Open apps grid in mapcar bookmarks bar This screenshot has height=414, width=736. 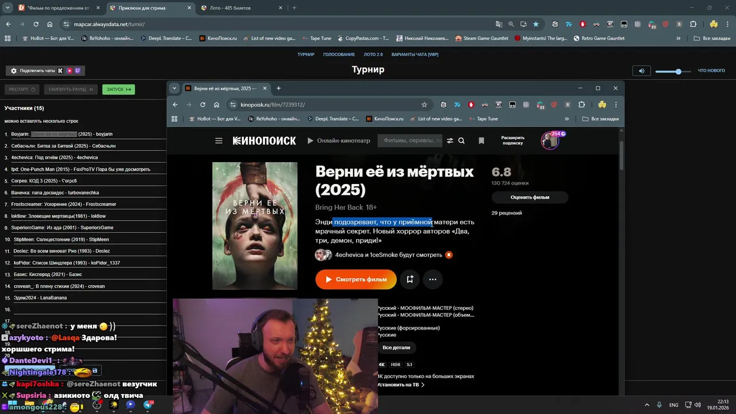coord(7,39)
